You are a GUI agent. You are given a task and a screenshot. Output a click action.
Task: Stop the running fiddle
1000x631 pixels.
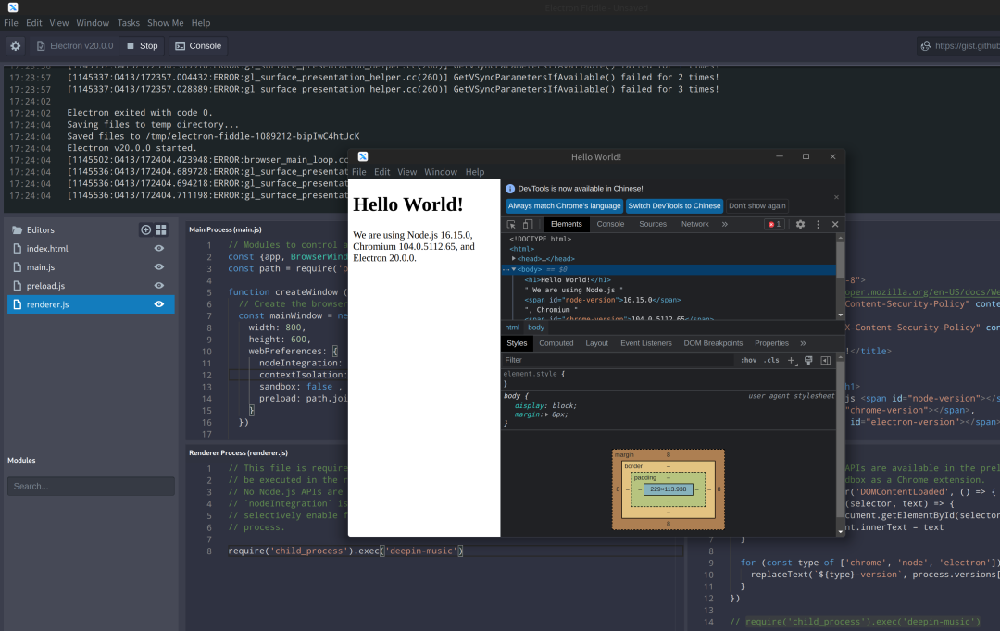coord(142,46)
